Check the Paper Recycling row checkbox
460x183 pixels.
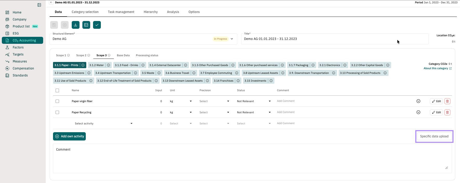[57, 112]
